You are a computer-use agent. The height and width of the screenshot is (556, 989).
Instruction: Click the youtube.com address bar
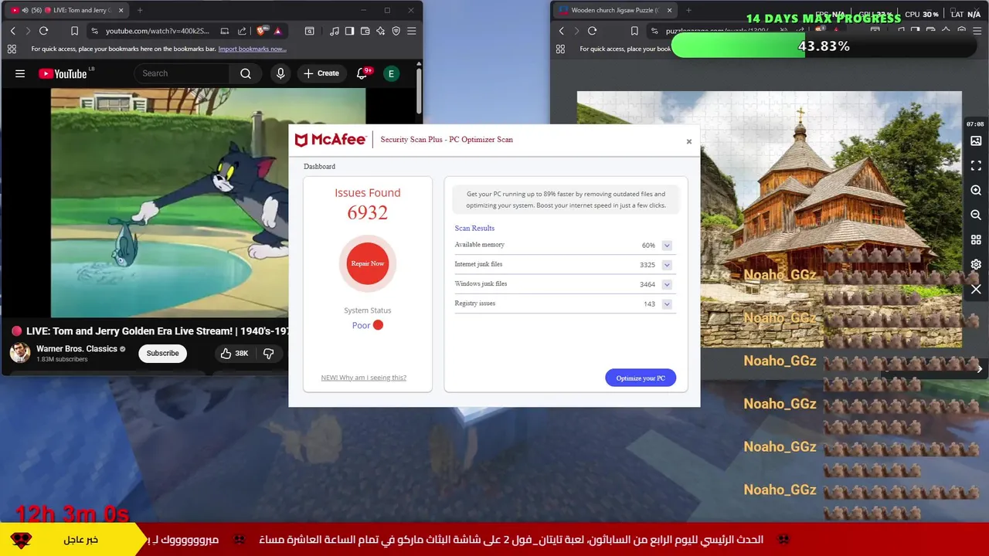point(157,31)
